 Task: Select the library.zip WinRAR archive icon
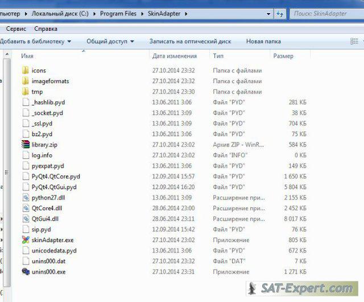(x=26, y=145)
